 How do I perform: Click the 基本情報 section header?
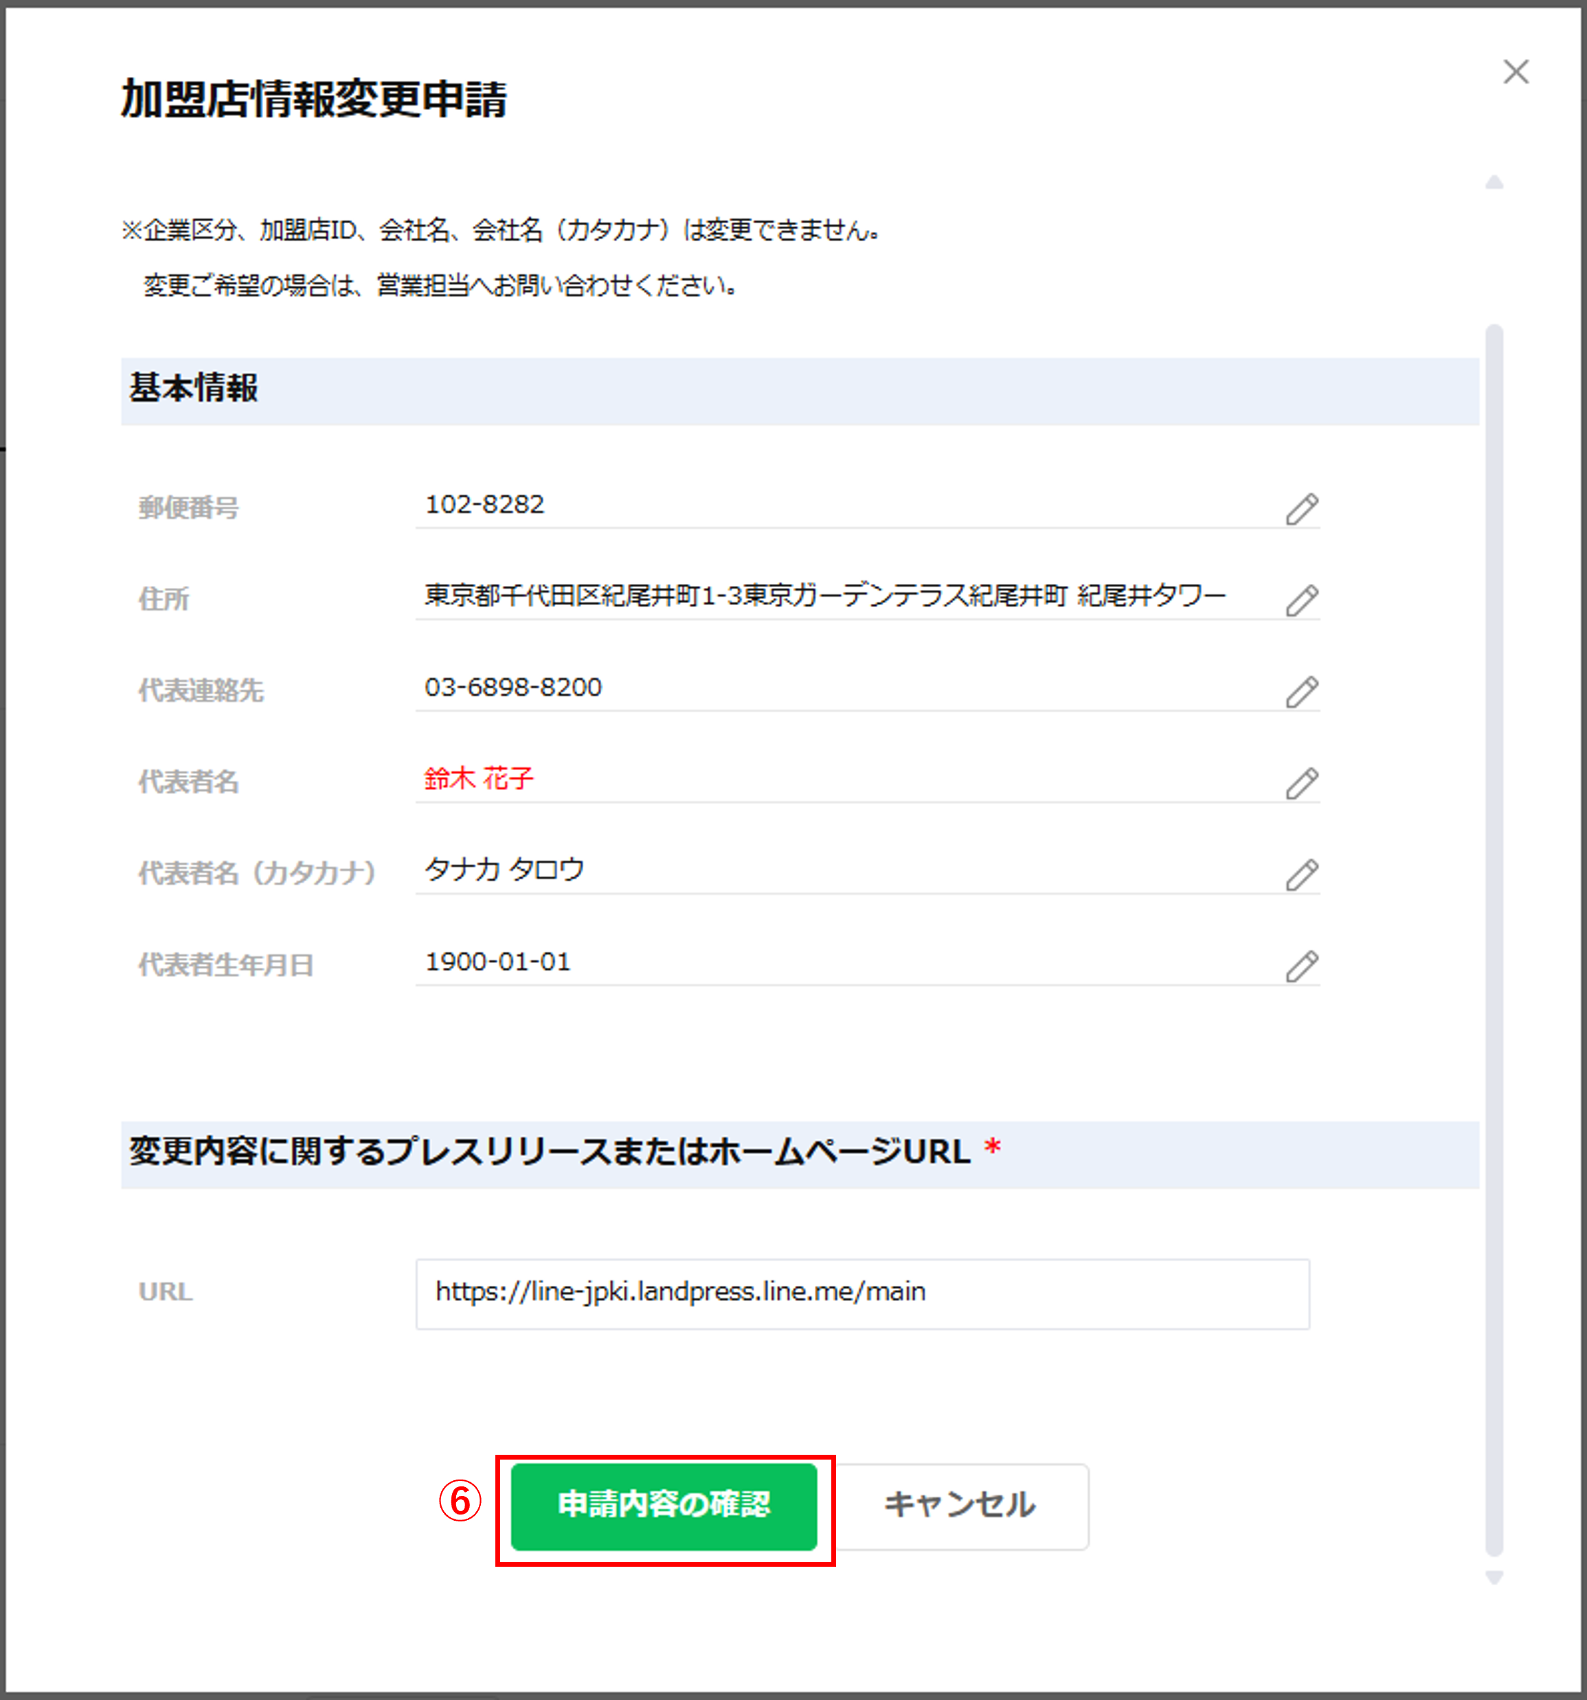(x=193, y=388)
